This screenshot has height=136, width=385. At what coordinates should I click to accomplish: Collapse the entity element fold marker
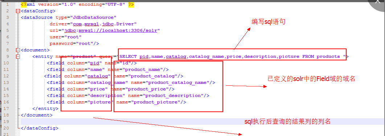tap(18, 56)
